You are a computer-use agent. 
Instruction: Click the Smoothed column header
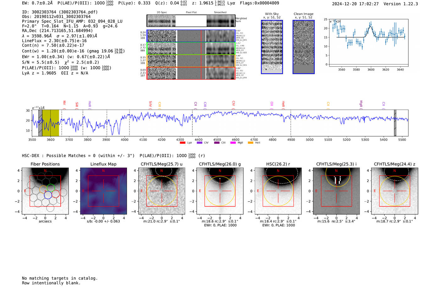point(220,12)
